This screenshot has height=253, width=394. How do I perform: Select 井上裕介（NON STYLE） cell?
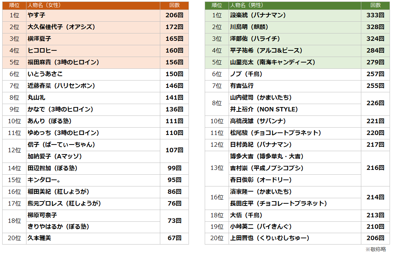(x=294, y=109)
